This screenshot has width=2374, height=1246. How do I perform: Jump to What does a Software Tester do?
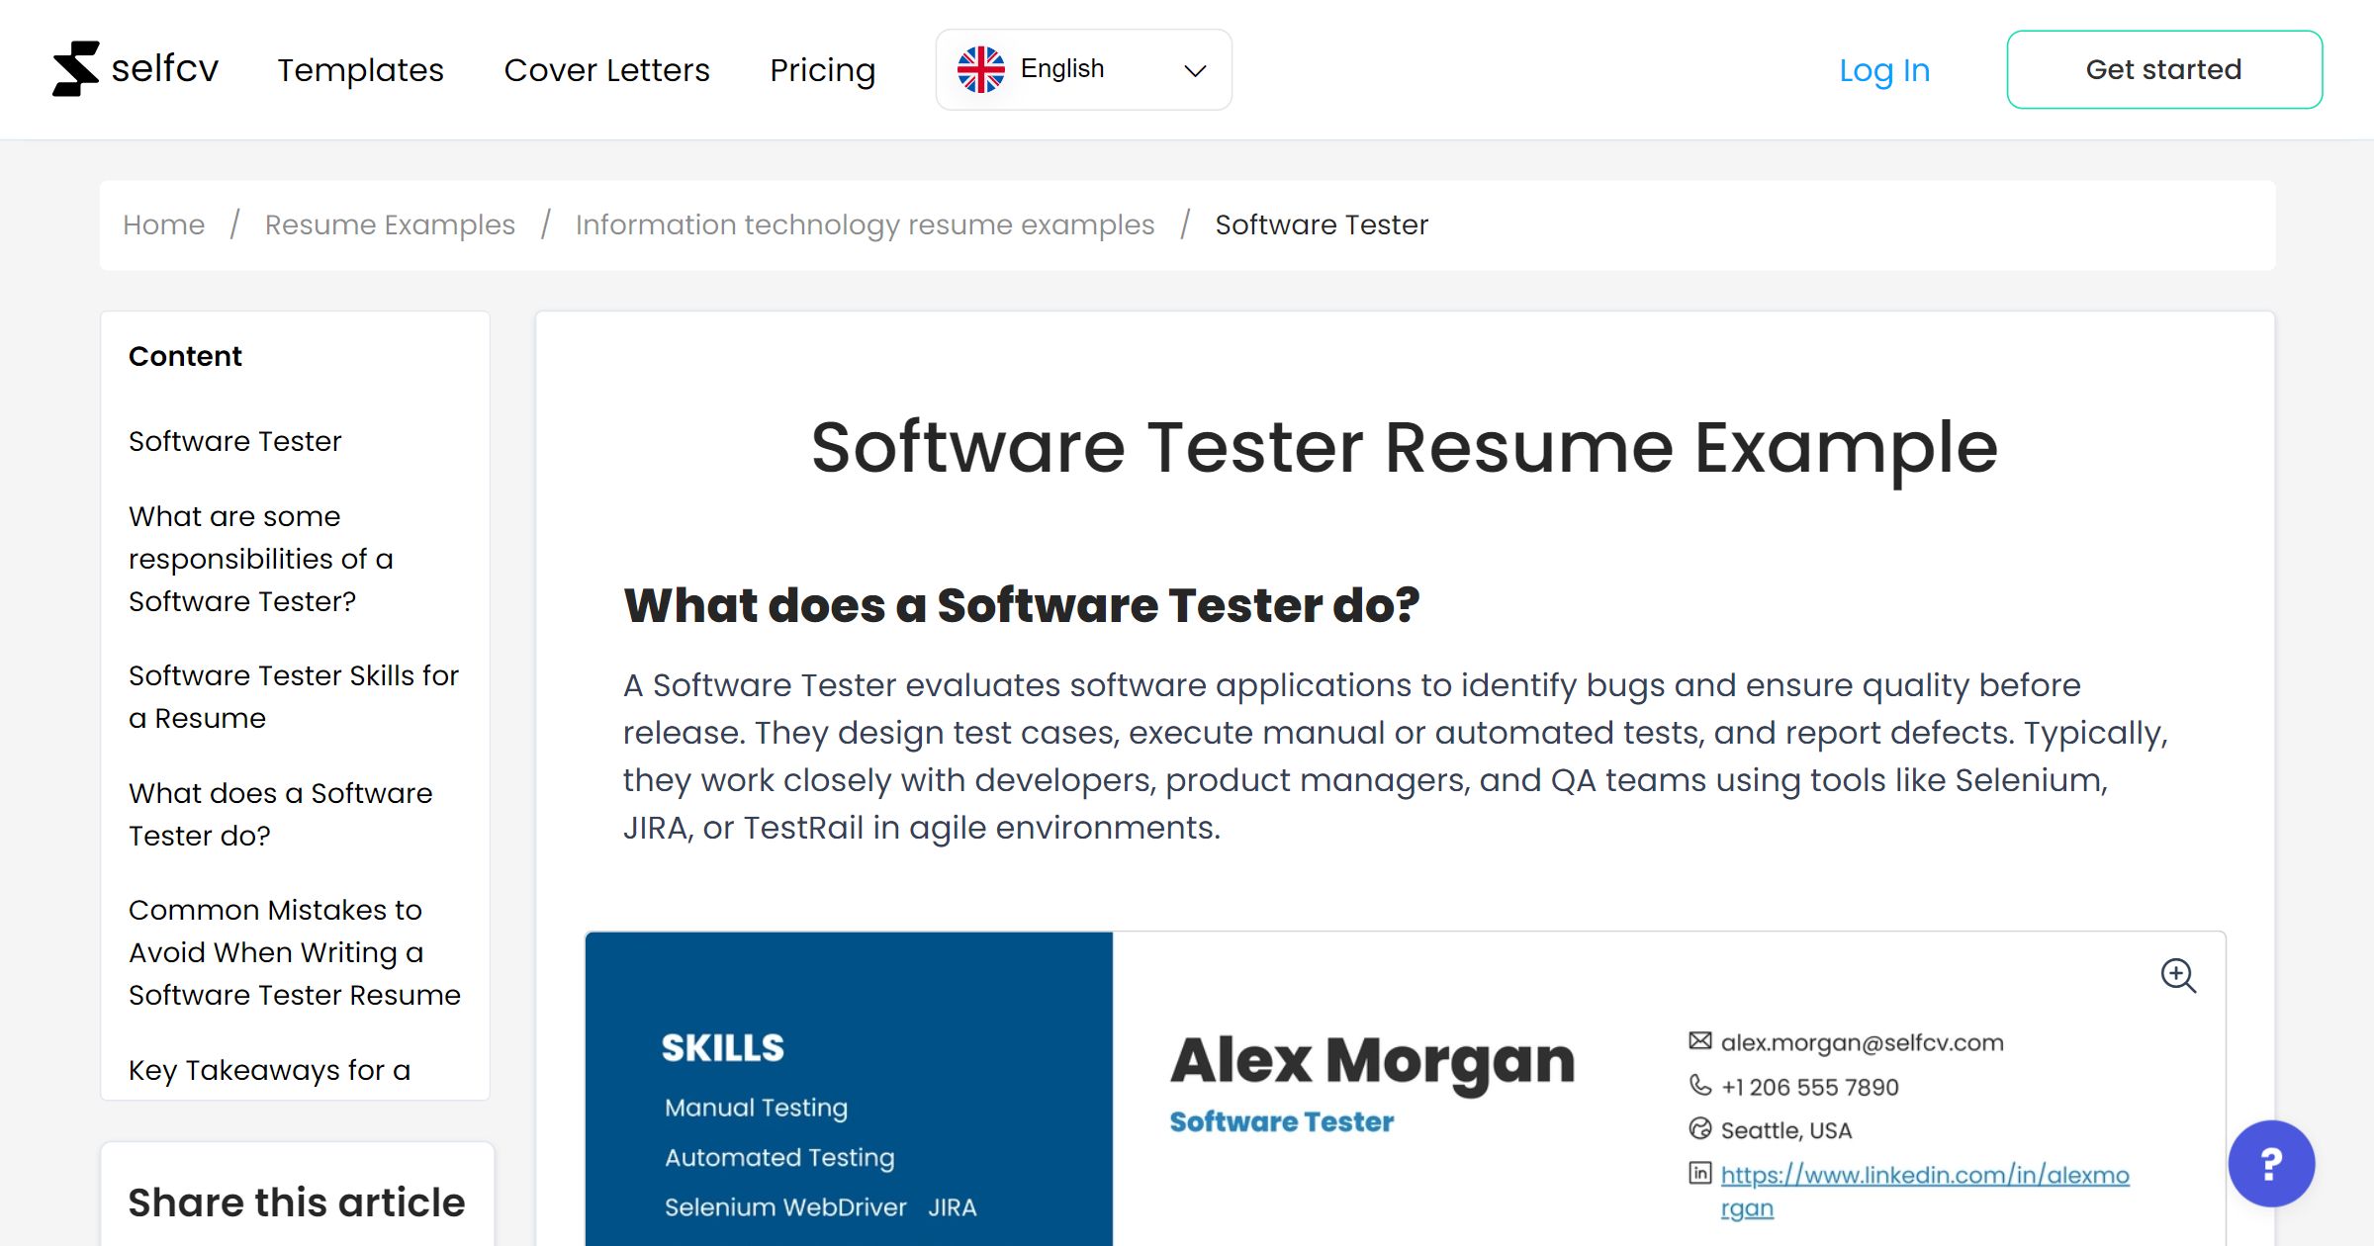(280, 814)
